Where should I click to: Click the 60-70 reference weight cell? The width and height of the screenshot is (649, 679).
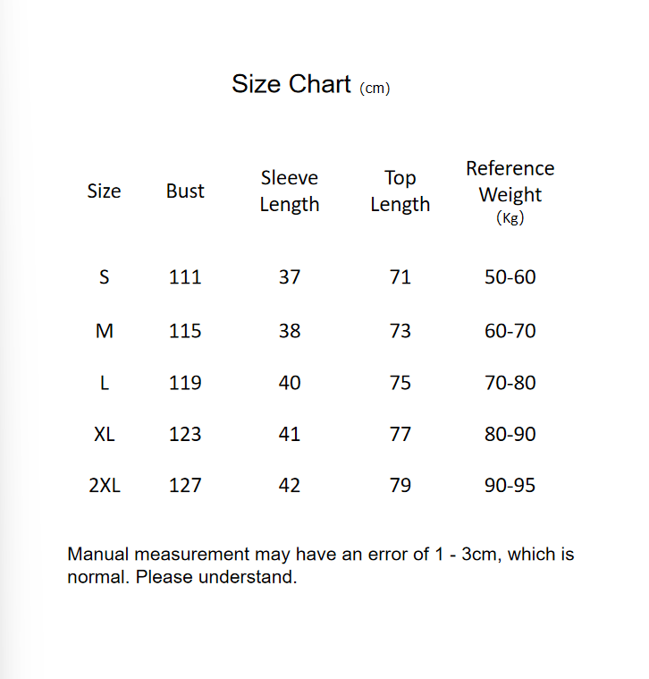[510, 331]
